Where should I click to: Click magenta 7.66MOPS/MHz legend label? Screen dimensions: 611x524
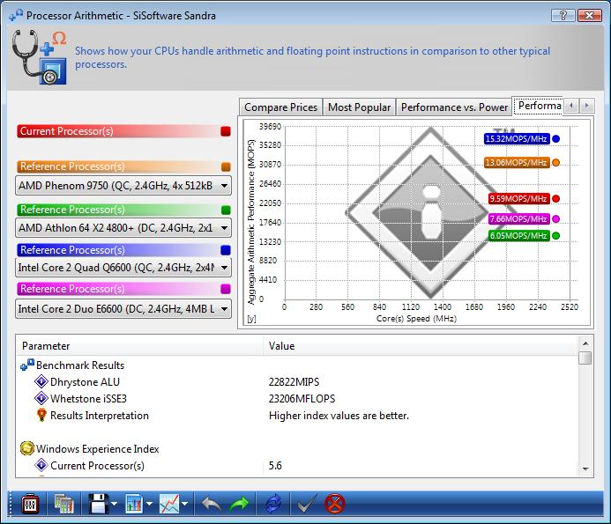pos(518,219)
